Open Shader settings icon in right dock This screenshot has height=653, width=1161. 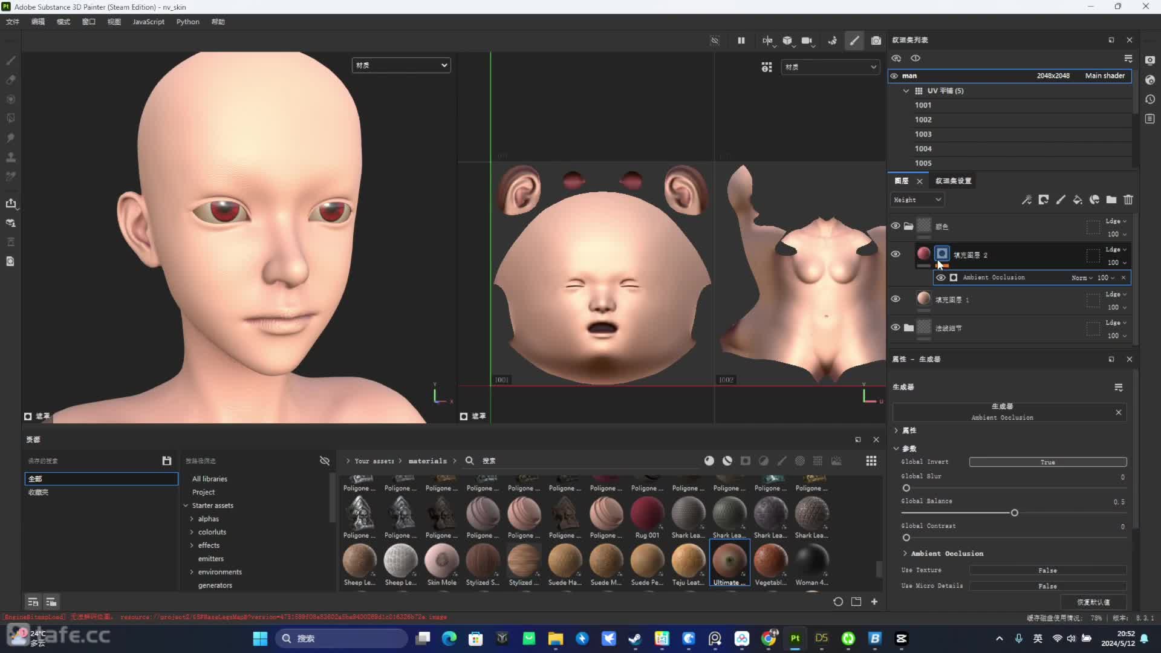point(1150,80)
